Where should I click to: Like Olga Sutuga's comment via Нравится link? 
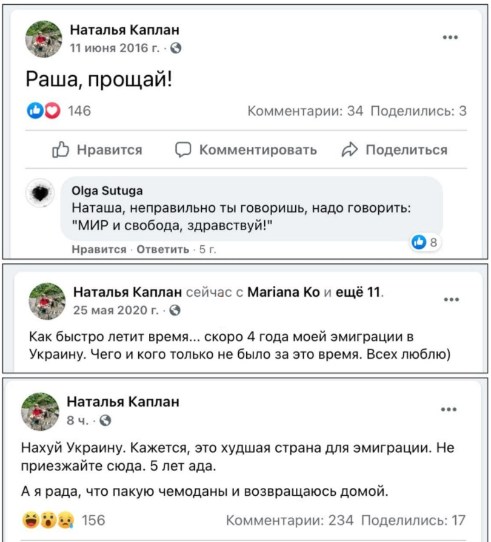[x=99, y=249]
